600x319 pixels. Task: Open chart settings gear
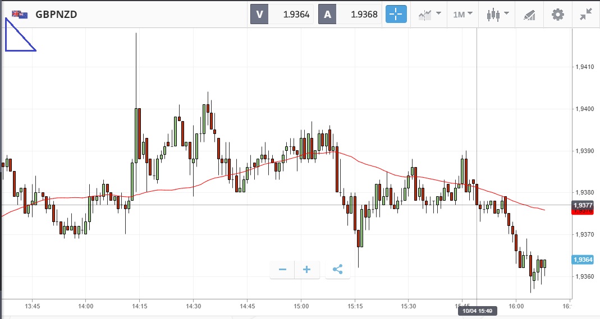[557, 15]
